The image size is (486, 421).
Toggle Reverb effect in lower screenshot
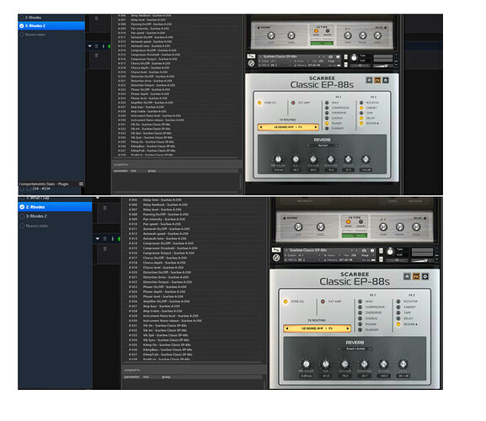point(398,324)
